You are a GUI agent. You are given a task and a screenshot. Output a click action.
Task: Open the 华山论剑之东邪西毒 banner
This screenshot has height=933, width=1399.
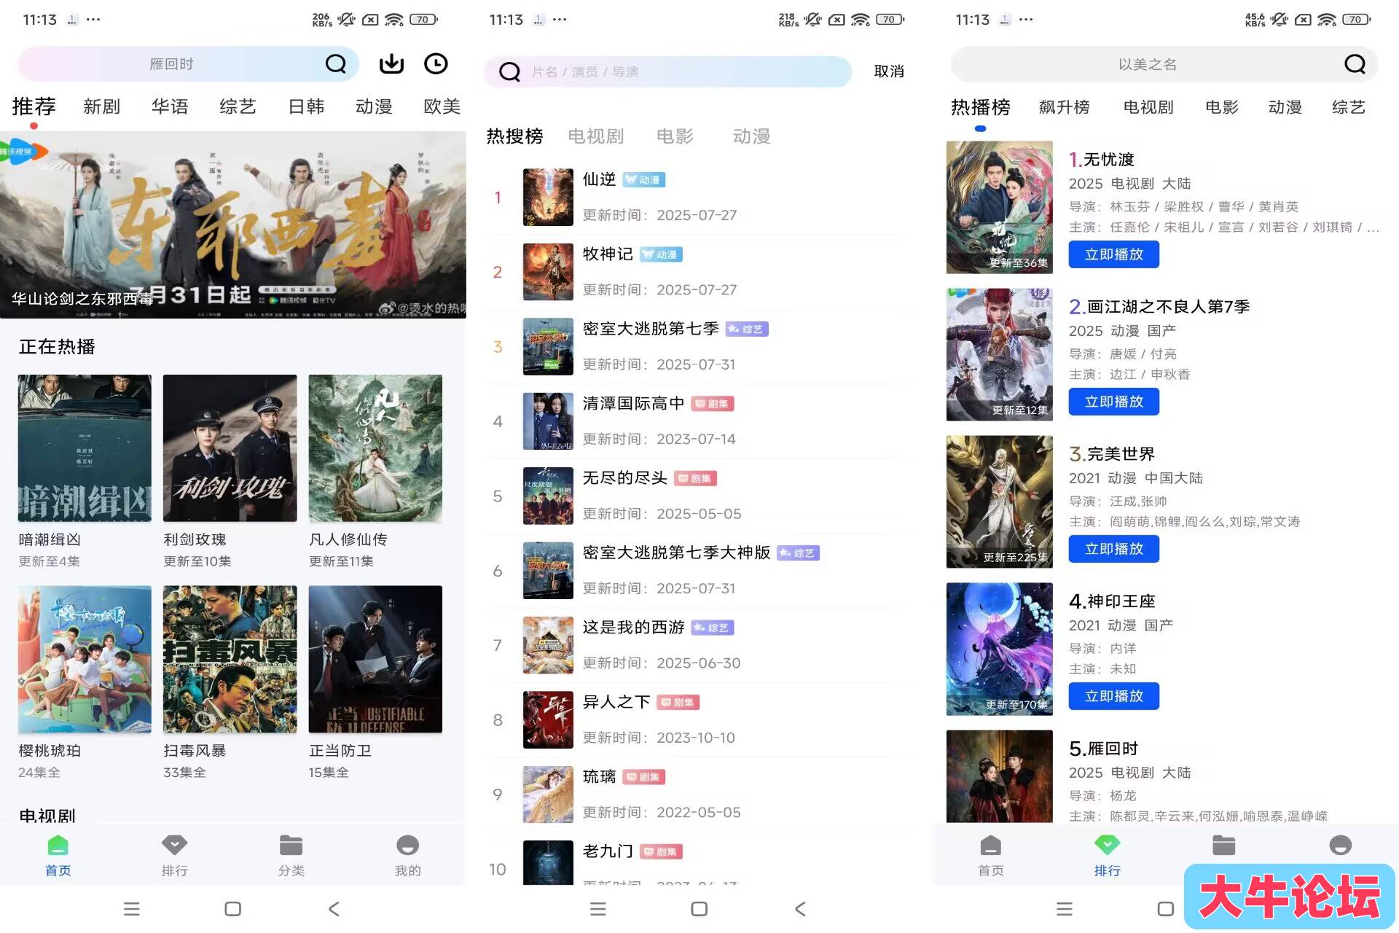(x=233, y=225)
